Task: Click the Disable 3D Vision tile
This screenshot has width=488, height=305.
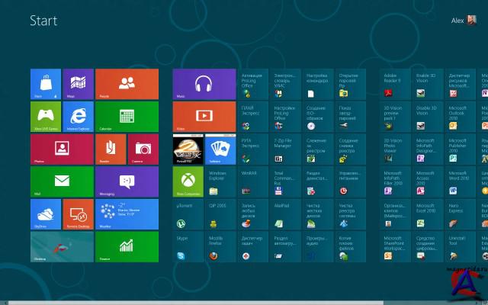Action: (x=428, y=117)
